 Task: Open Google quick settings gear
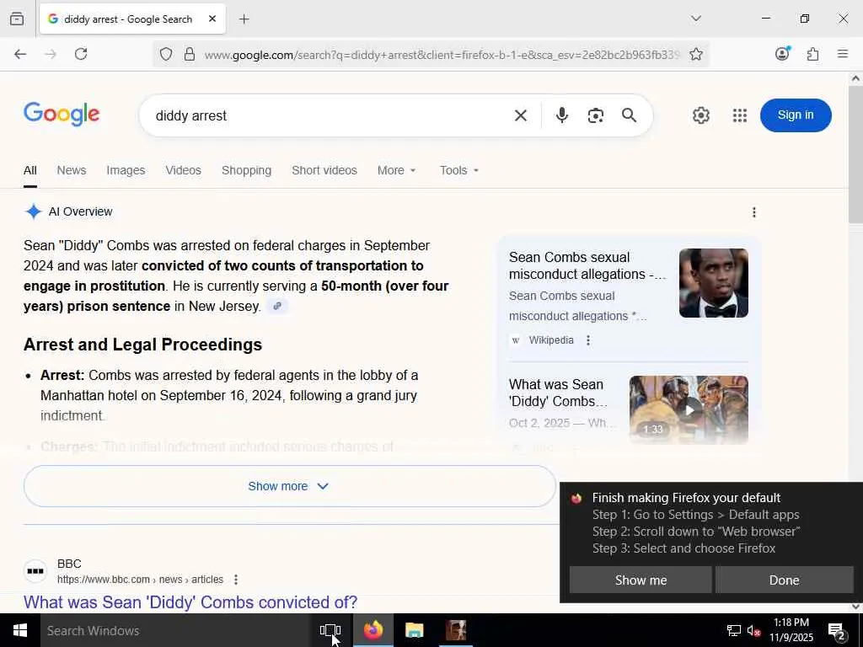(x=700, y=115)
